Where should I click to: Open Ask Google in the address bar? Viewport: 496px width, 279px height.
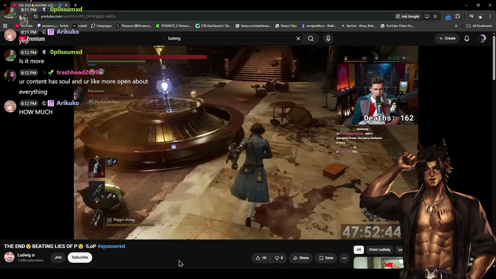[408, 16]
